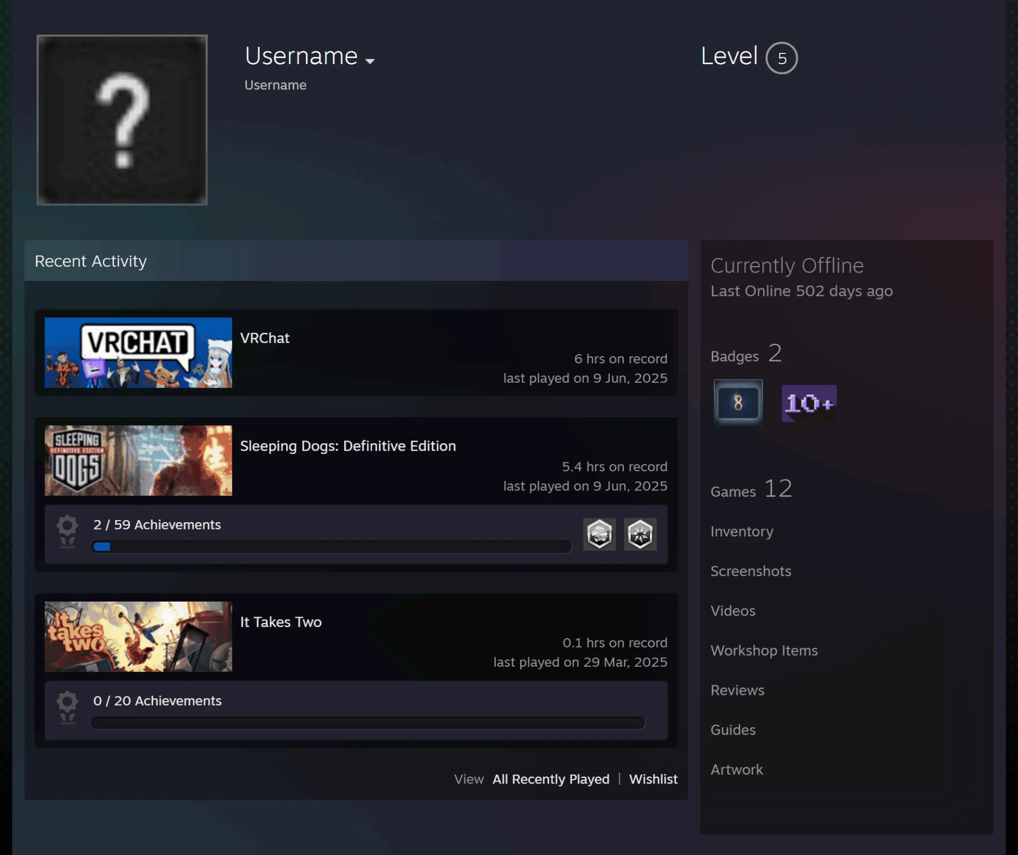View All Recently Played games
Screen dimensions: 1018x855
(x=551, y=779)
